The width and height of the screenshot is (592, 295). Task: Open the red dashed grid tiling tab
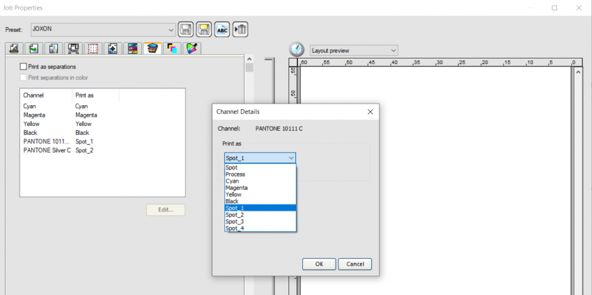click(93, 49)
